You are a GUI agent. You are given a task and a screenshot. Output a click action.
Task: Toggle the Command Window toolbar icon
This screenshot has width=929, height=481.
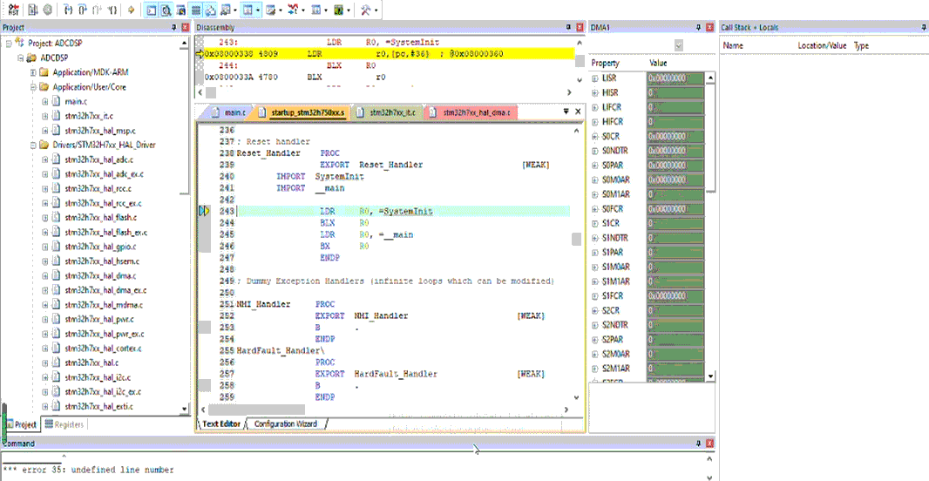click(x=152, y=10)
